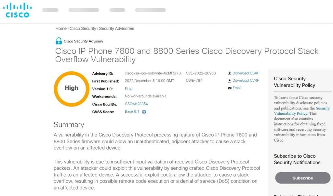Click the download icon beside Download CVRF

tap(230, 80)
